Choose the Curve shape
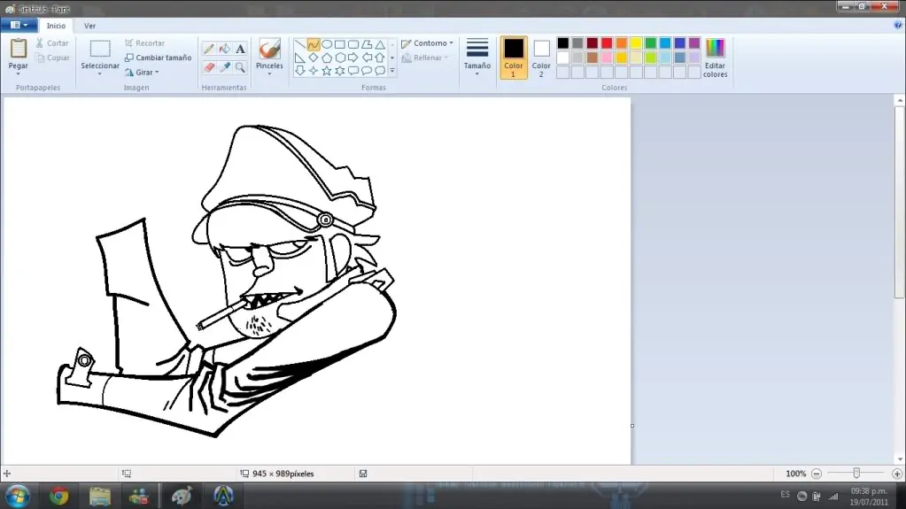906x509 pixels. coord(314,44)
